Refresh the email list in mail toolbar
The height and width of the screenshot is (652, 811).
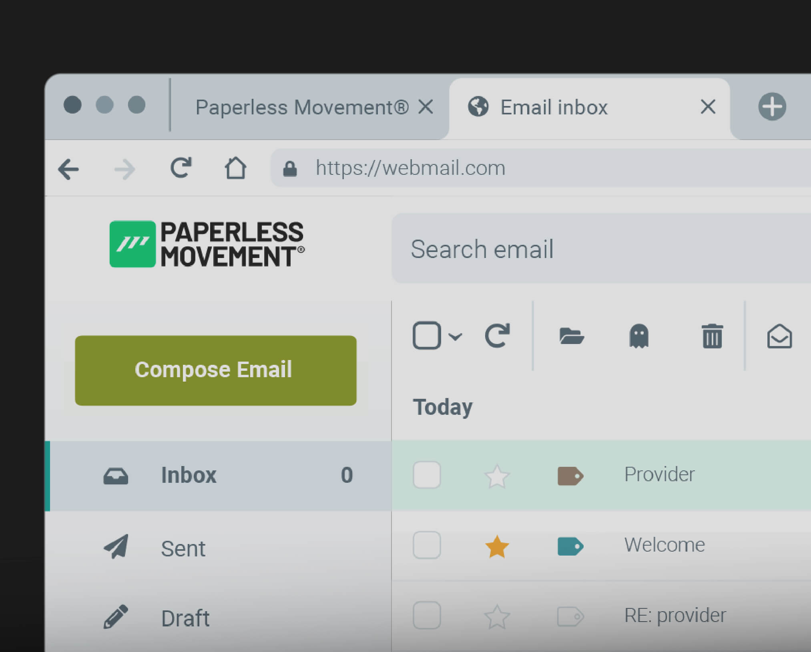497,336
